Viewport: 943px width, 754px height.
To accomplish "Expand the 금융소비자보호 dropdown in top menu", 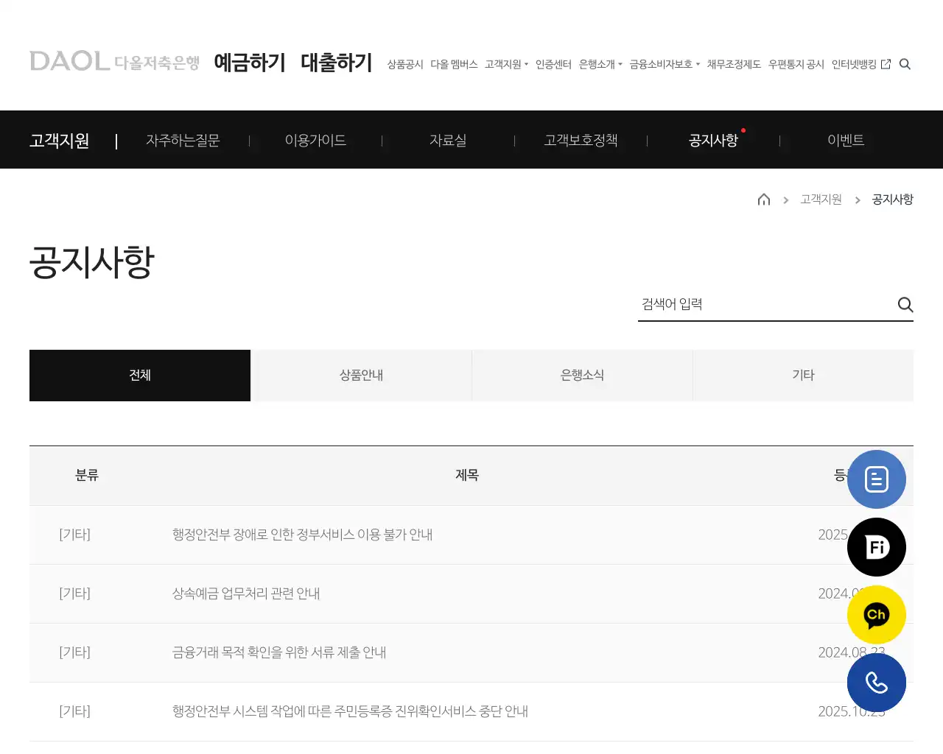I will [x=665, y=64].
